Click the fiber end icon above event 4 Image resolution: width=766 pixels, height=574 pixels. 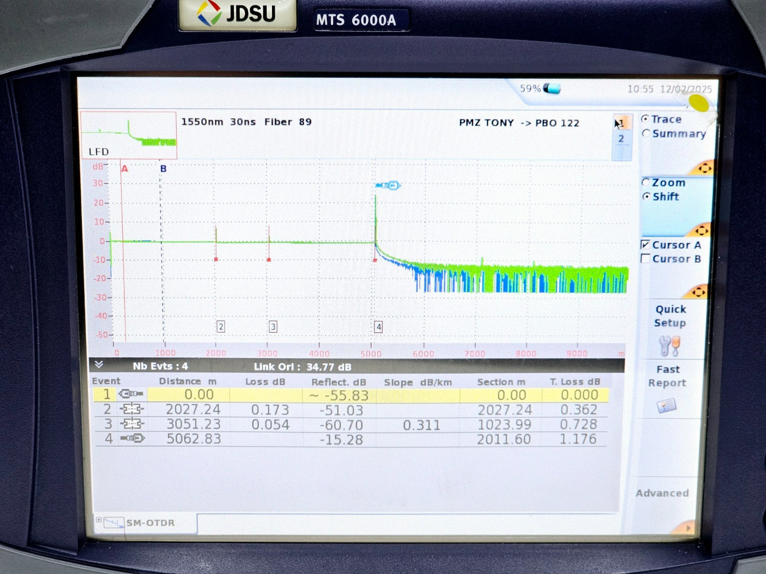pyautogui.click(x=388, y=185)
